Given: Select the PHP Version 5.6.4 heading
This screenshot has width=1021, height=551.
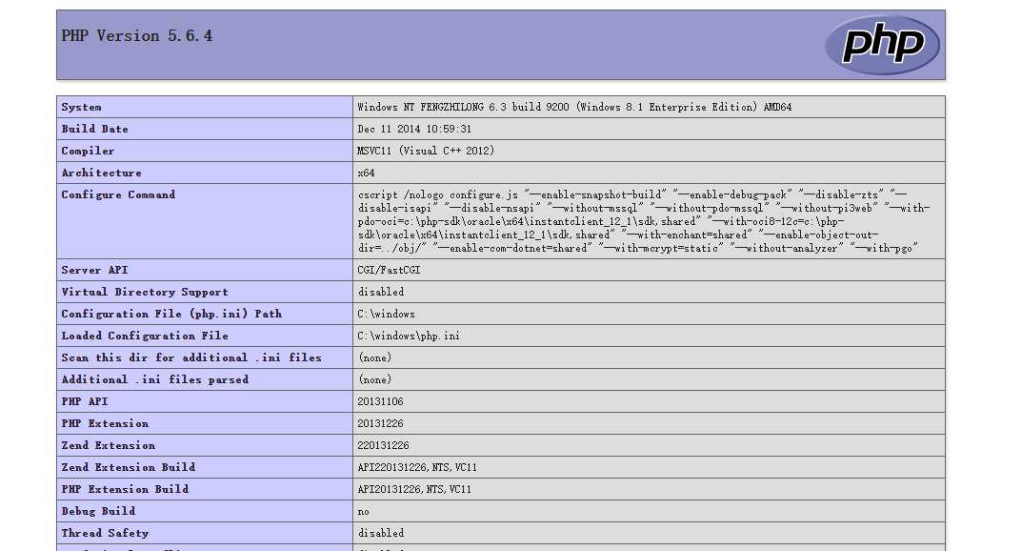Looking at the screenshot, I should pyautogui.click(x=137, y=36).
